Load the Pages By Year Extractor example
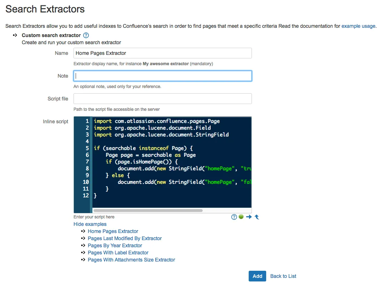 coord(115,245)
